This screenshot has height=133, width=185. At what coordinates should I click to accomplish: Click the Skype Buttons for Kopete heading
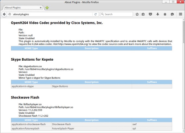tap(32, 59)
